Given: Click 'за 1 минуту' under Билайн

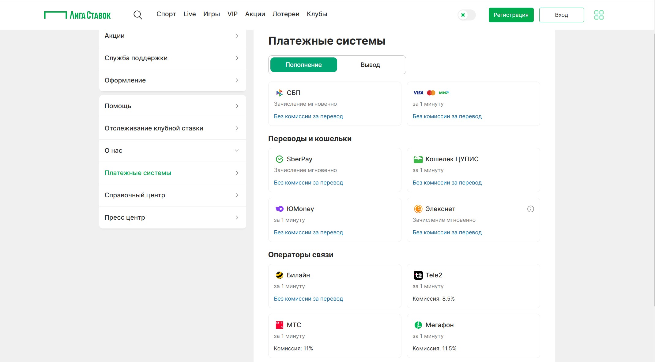Looking at the screenshot, I should coord(289,286).
